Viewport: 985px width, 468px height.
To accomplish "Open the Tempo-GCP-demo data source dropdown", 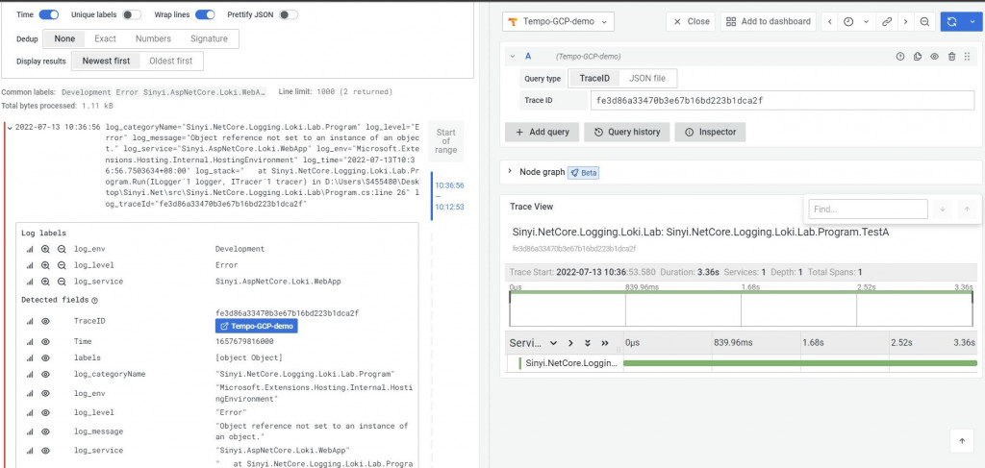I will (559, 21).
